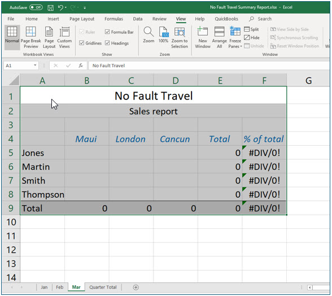This screenshot has height=296, width=332.
Task: Select row 5 header
Action: [x=11, y=153]
